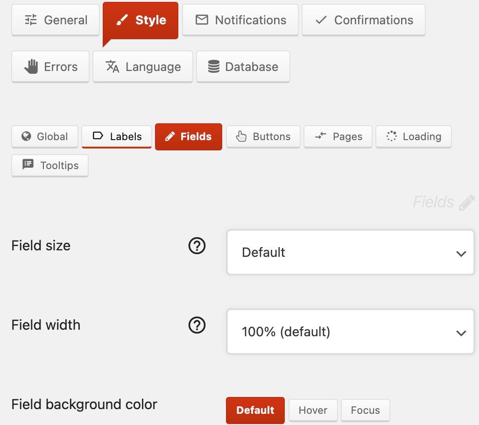Open the Confirmations tab
This screenshot has width=479, height=425.
(x=364, y=20)
